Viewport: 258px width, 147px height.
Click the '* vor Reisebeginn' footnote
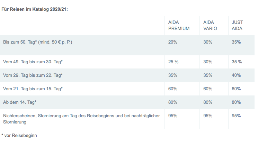[x=19, y=136]
